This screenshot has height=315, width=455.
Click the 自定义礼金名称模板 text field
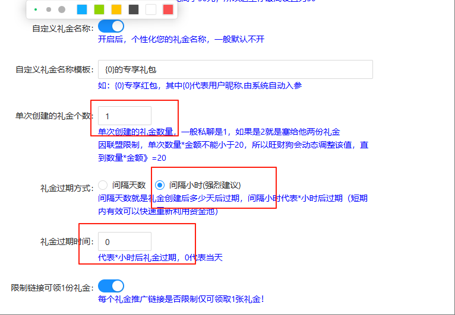[x=235, y=69]
